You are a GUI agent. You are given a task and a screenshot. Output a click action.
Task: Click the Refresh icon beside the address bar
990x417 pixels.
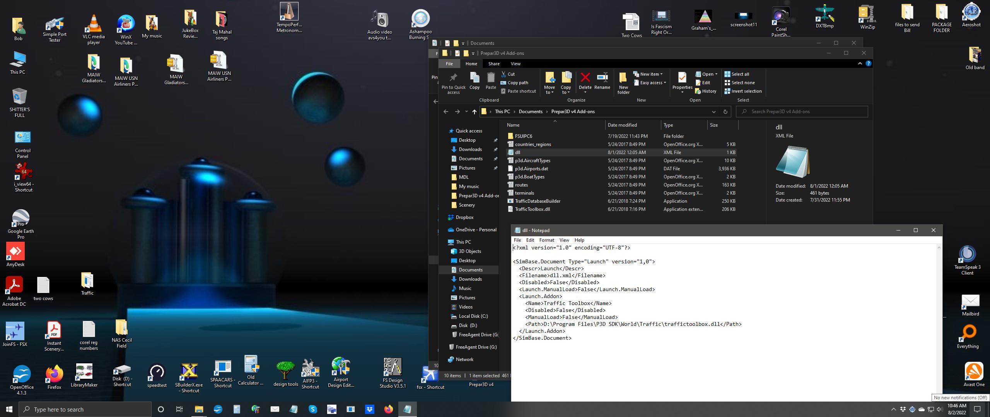[x=725, y=112]
